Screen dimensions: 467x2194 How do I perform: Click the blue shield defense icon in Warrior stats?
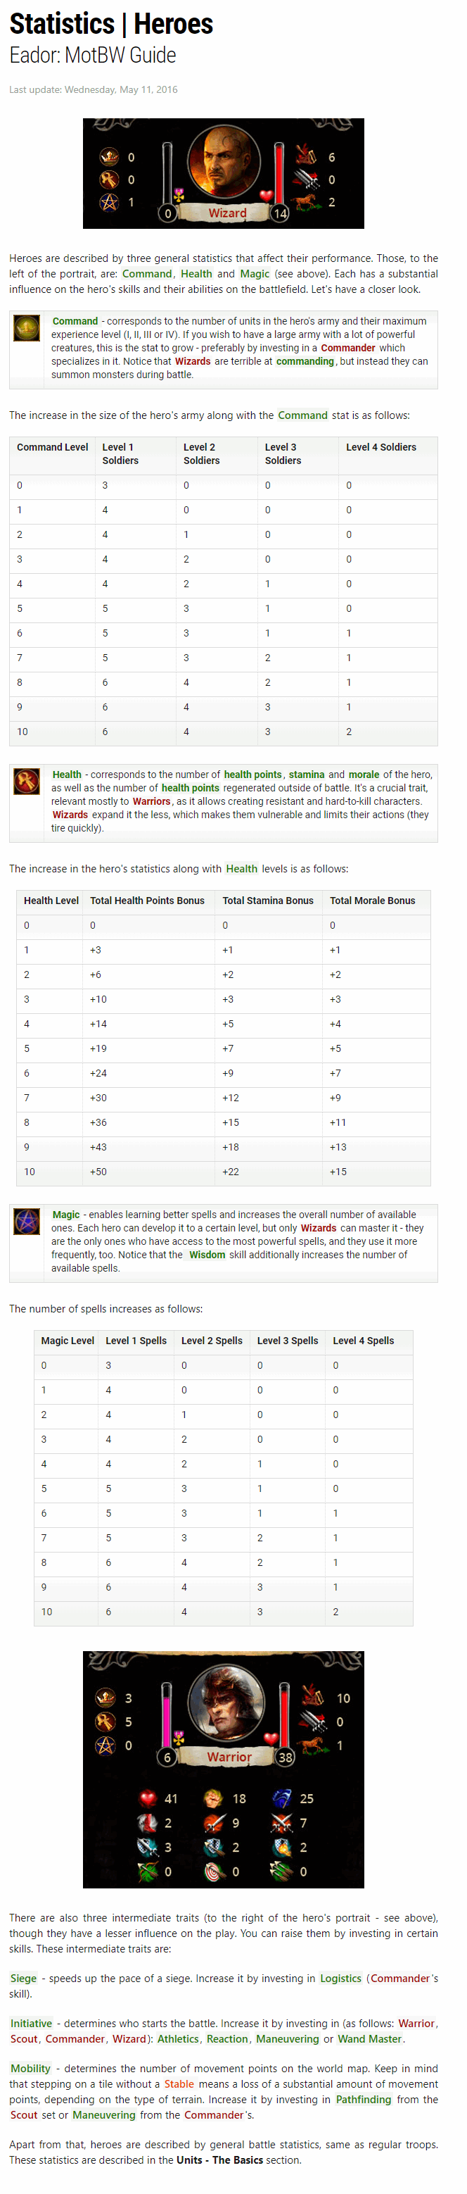coord(285,1799)
